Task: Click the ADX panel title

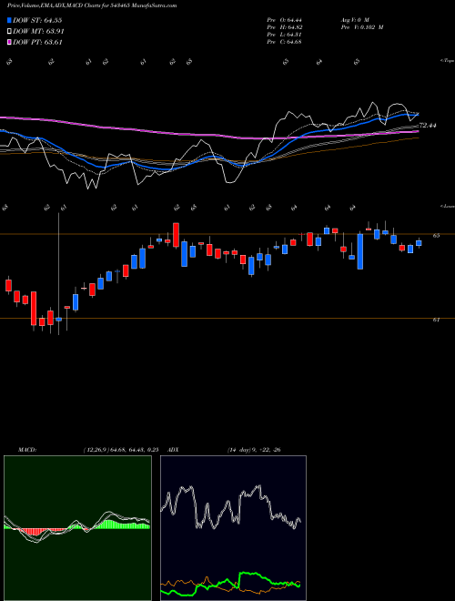Action: [173, 450]
